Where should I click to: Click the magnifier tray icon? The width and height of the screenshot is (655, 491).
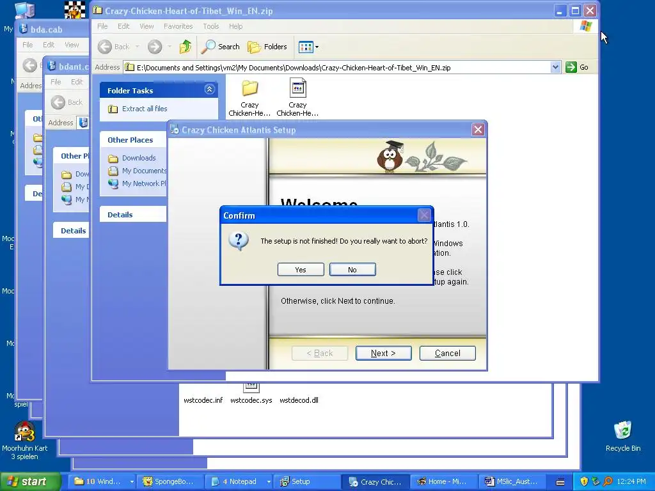(608, 481)
